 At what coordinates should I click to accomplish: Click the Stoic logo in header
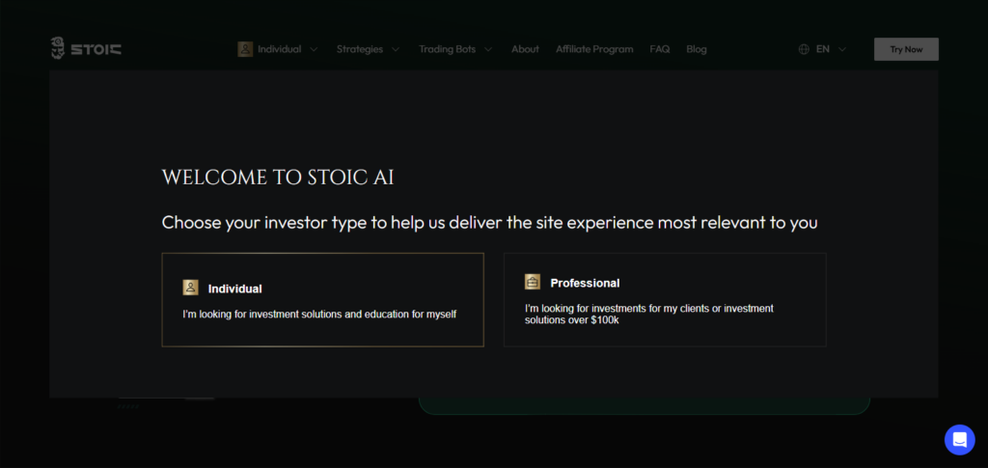(86, 48)
